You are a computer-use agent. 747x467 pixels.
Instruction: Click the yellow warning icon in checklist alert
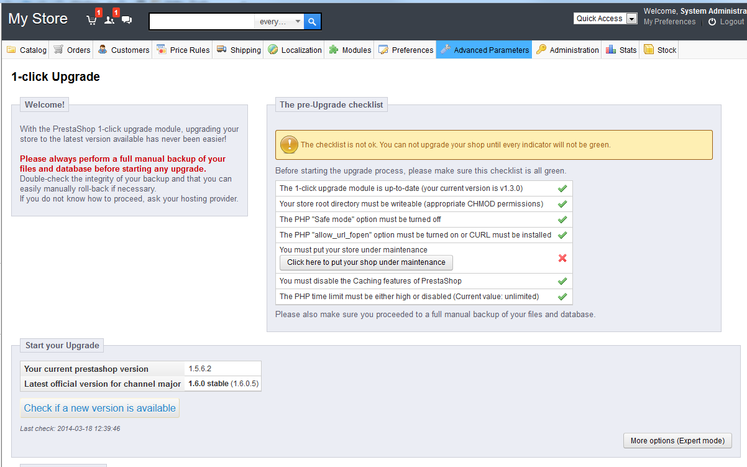tap(289, 145)
